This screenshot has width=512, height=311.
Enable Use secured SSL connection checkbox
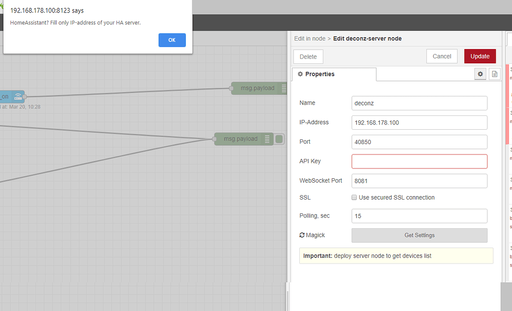[x=354, y=198]
